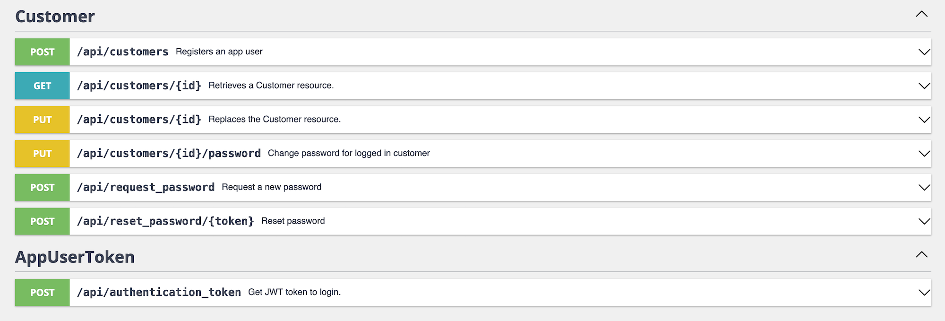Click the blue GET method badge
The image size is (945, 321).
click(42, 86)
